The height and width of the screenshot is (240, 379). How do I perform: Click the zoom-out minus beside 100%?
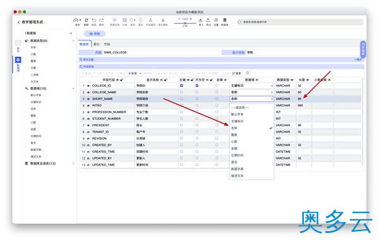pos(179,19)
